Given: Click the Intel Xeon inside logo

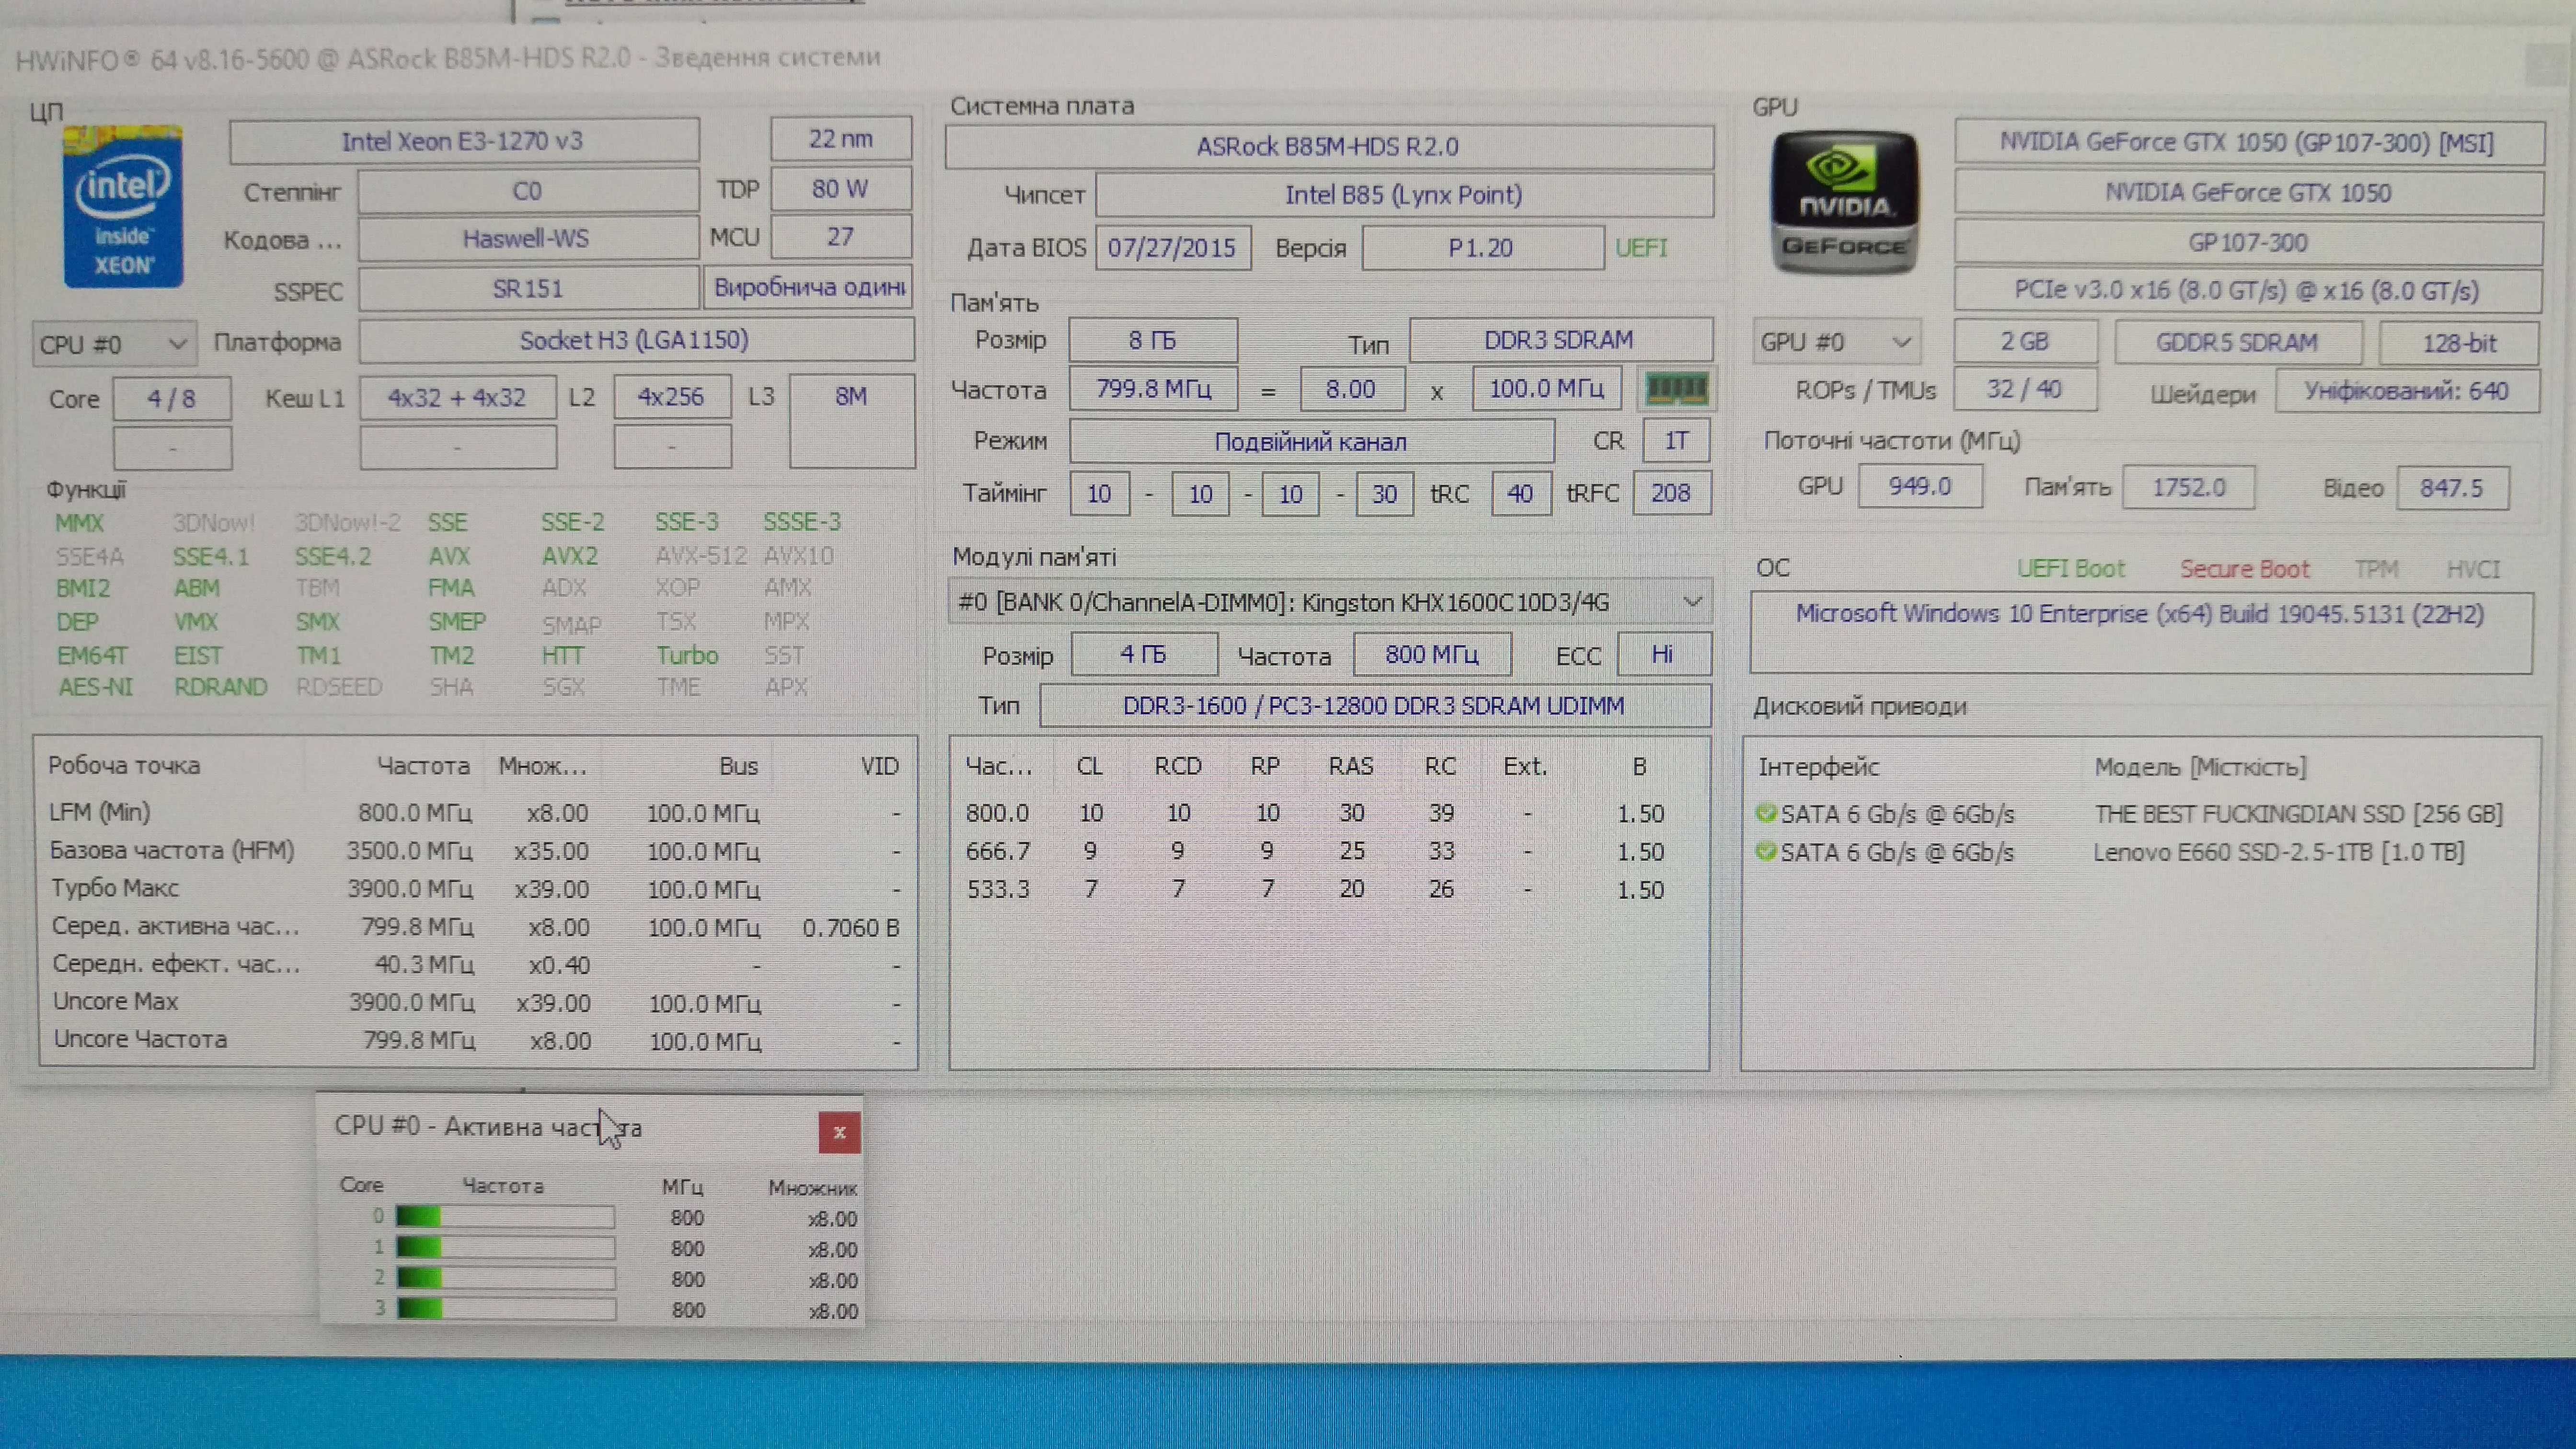Looking at the screenshot, I should (x=122, y=207).
